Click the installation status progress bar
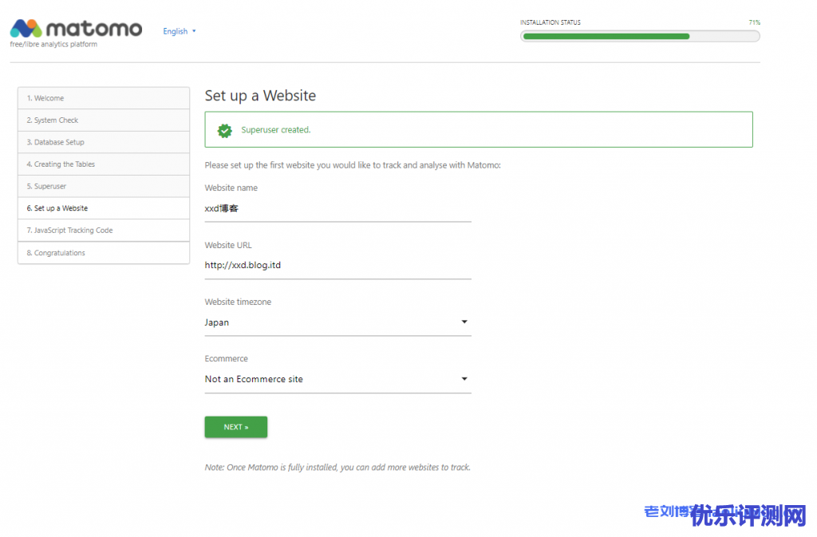817x537 pixels. [x=640, y=37]
